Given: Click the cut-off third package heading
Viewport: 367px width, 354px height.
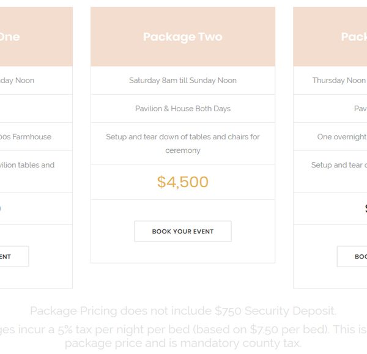Looking at the screenshot, I should pos(354,37).
